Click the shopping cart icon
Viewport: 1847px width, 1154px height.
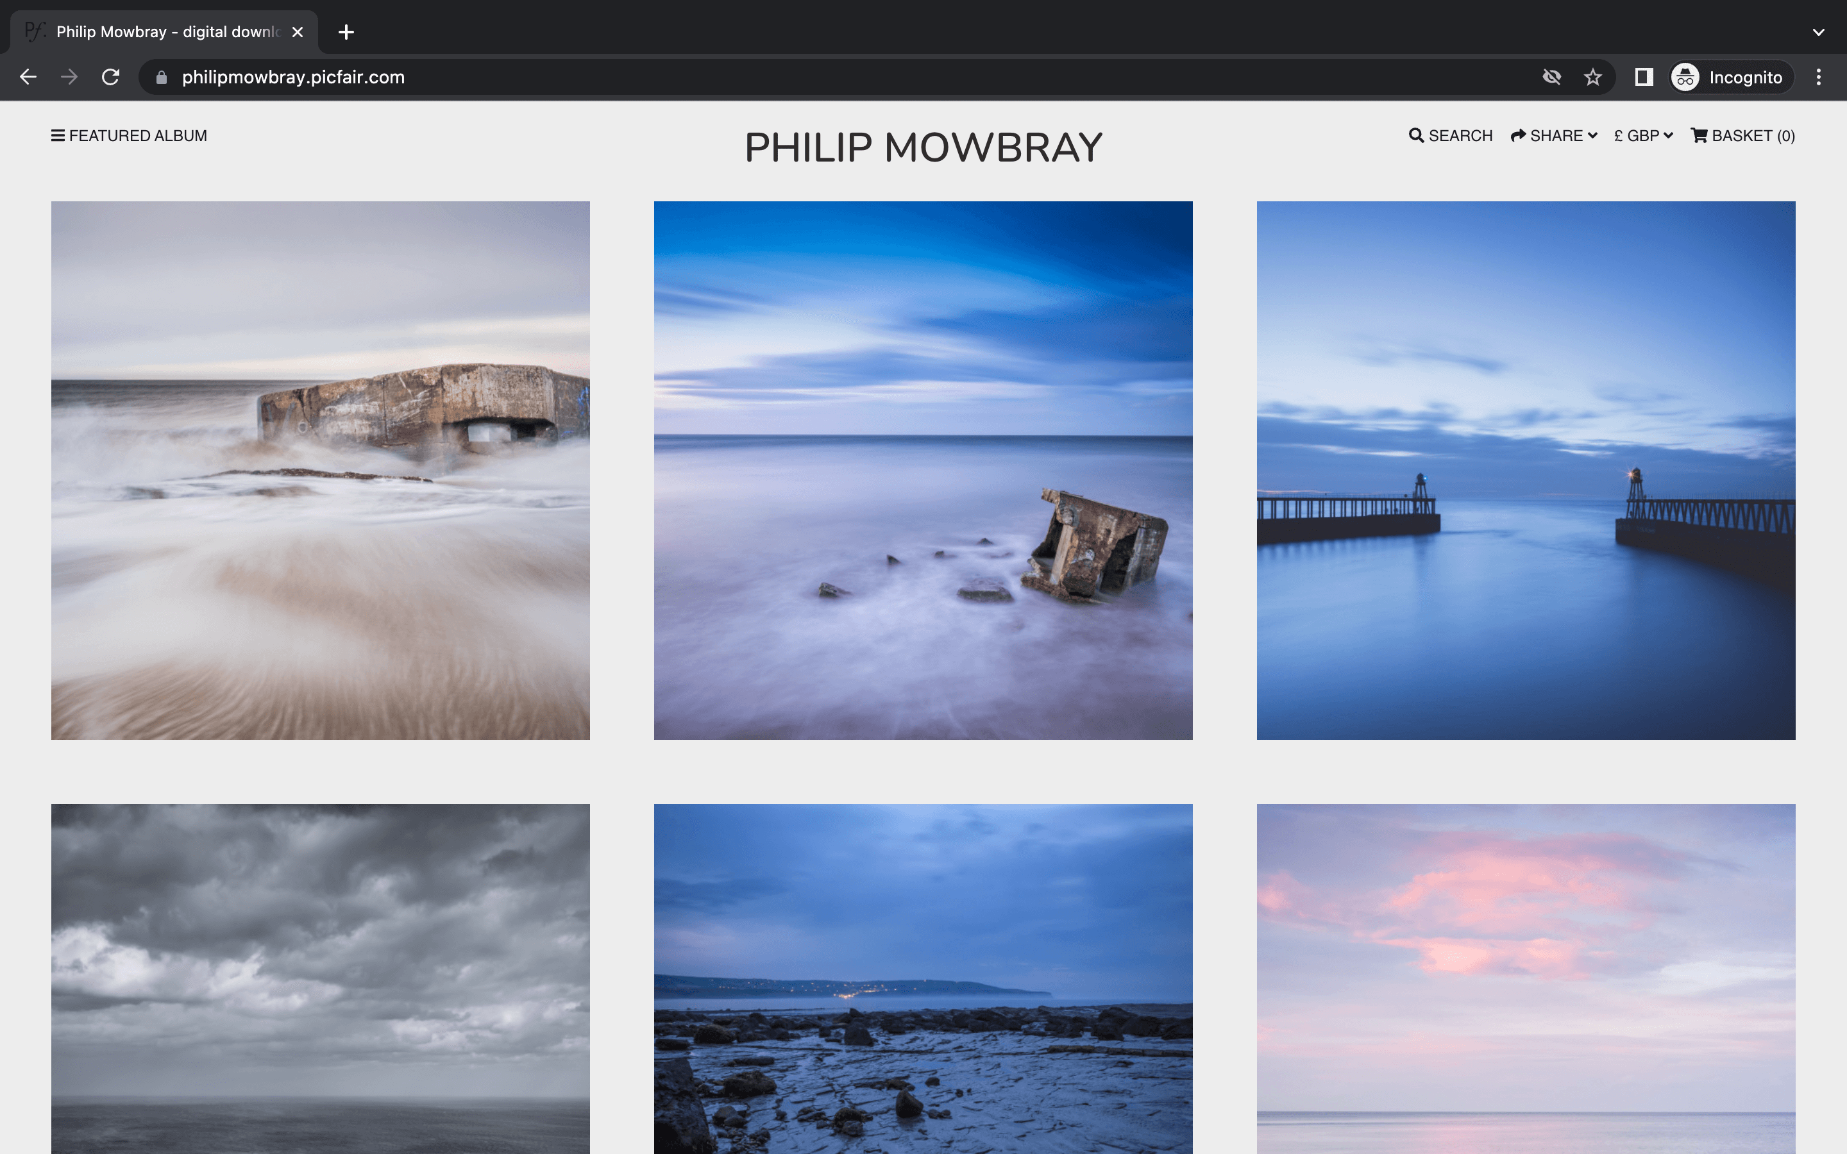(1699, 136)
